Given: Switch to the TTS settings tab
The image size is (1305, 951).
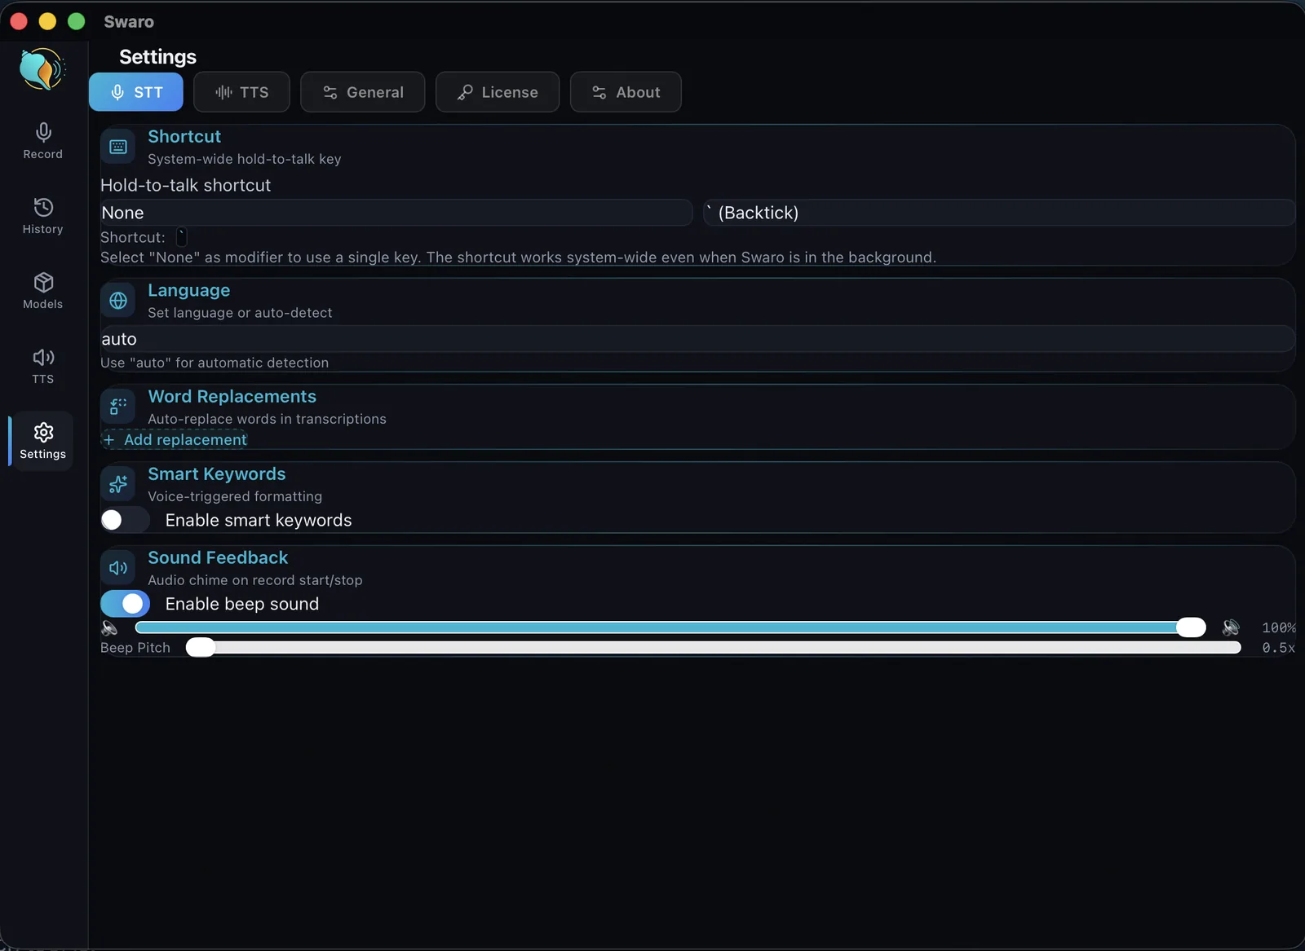Looking at the screenshot, I should pos(241,92).
